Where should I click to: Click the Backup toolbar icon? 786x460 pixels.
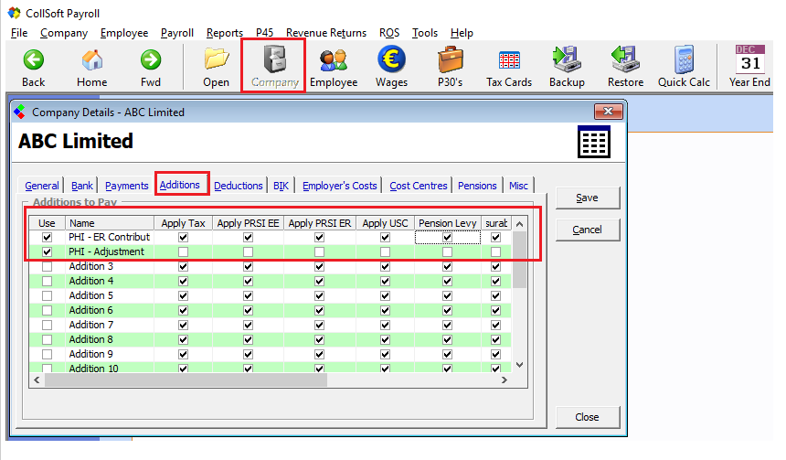tap(567, 60)
